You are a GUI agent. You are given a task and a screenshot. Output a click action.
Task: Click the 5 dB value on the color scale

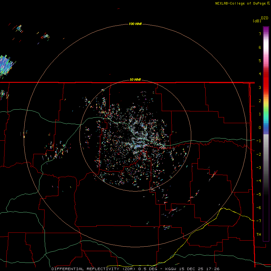260,61
